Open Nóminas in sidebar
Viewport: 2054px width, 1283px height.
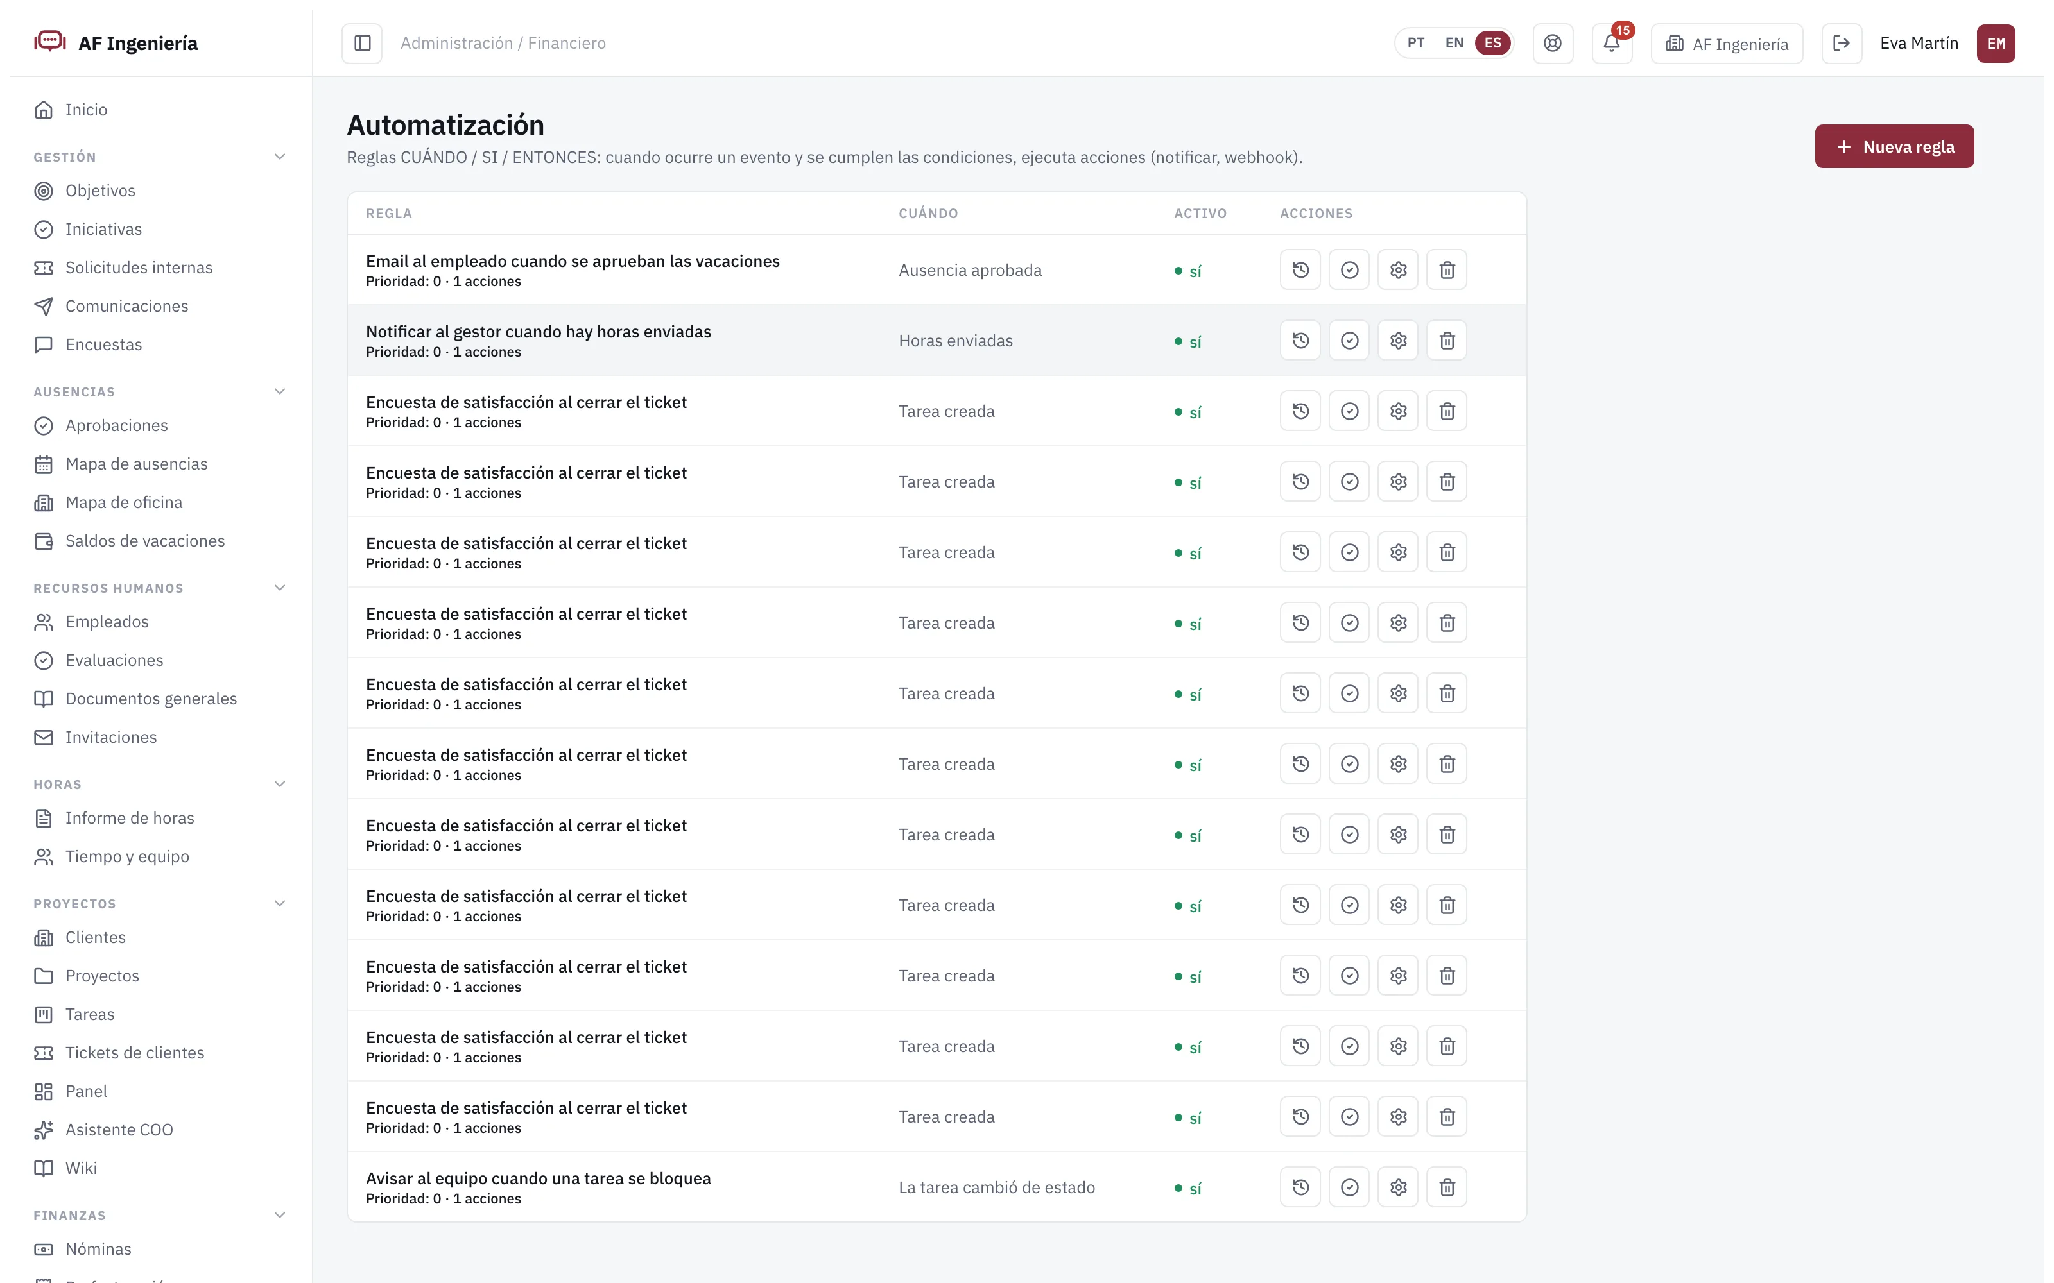(98, 1249)
